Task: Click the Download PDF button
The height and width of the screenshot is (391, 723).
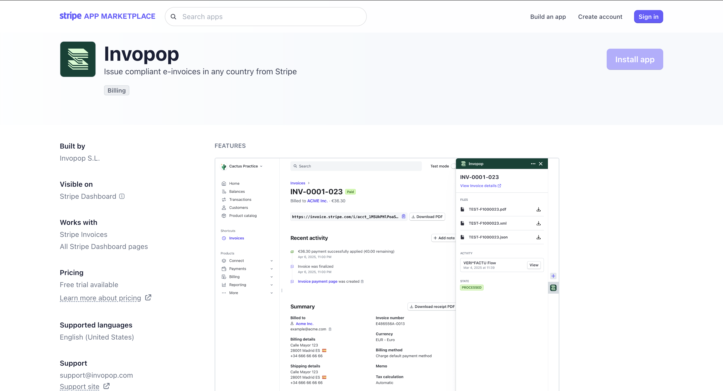Action: tap(427, 217)
